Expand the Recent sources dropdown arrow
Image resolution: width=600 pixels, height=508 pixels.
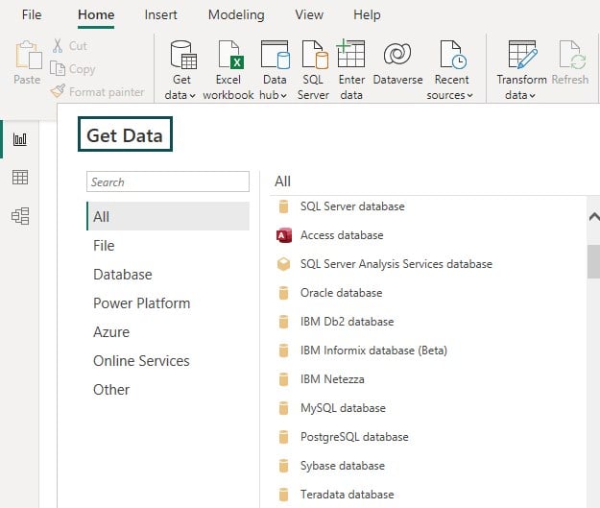tap(469, 95)
